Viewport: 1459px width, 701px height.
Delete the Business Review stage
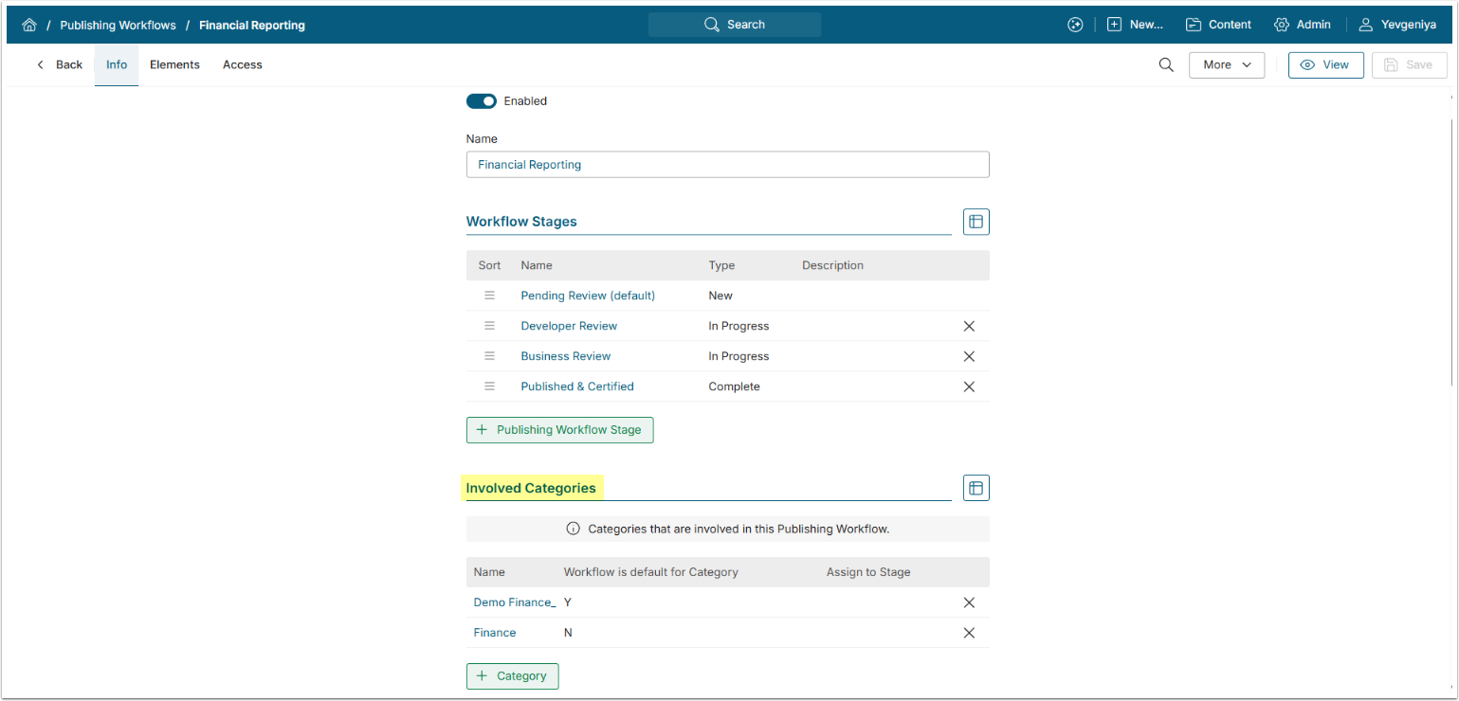969,356
